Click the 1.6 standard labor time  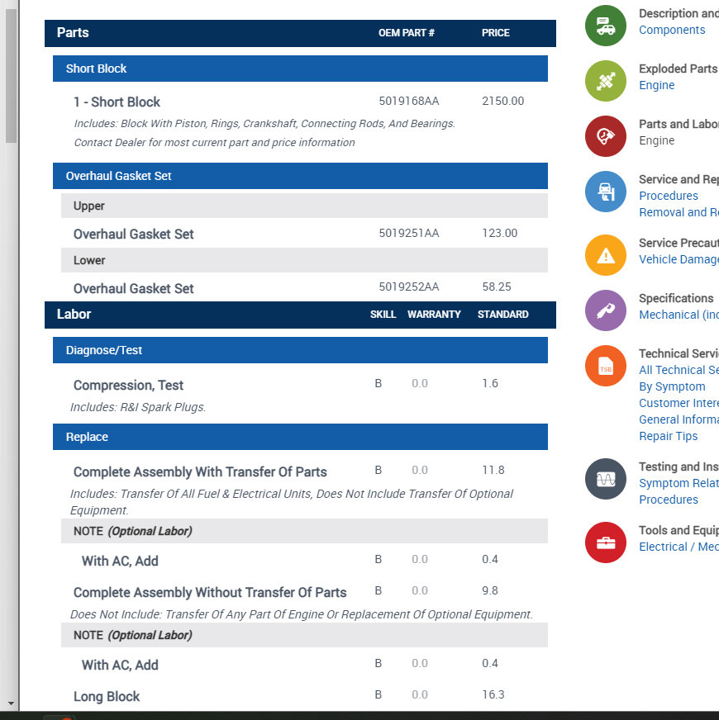tap(489, 383)
